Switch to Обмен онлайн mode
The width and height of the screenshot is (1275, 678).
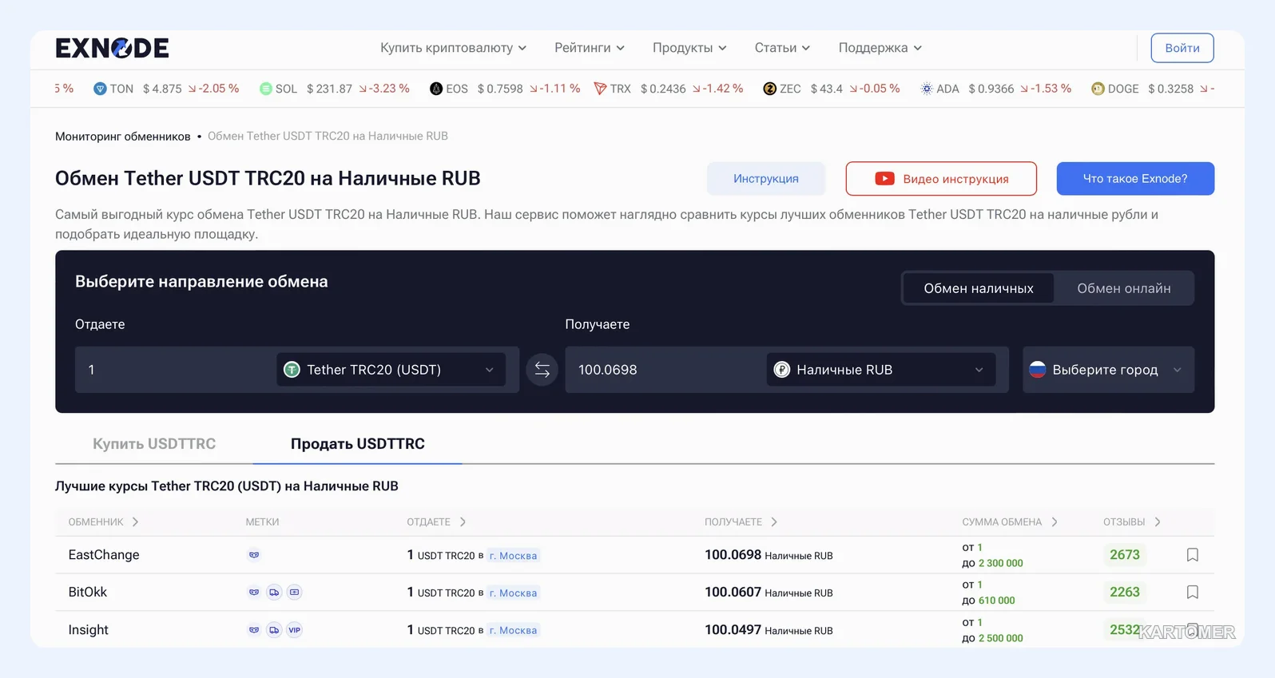[1123, 288]
